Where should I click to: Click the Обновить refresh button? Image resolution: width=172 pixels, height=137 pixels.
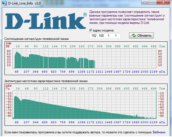141,35
